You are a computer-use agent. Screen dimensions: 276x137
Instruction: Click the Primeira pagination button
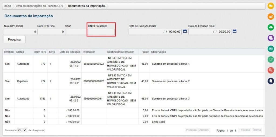coord(191,130)
